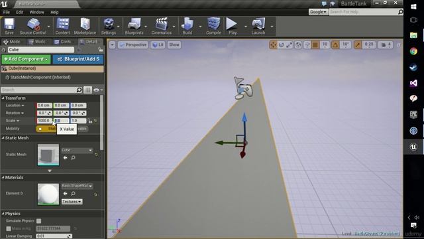Open the File menu
This screenshot has width=424, height=239.
(x=6, y=12)
